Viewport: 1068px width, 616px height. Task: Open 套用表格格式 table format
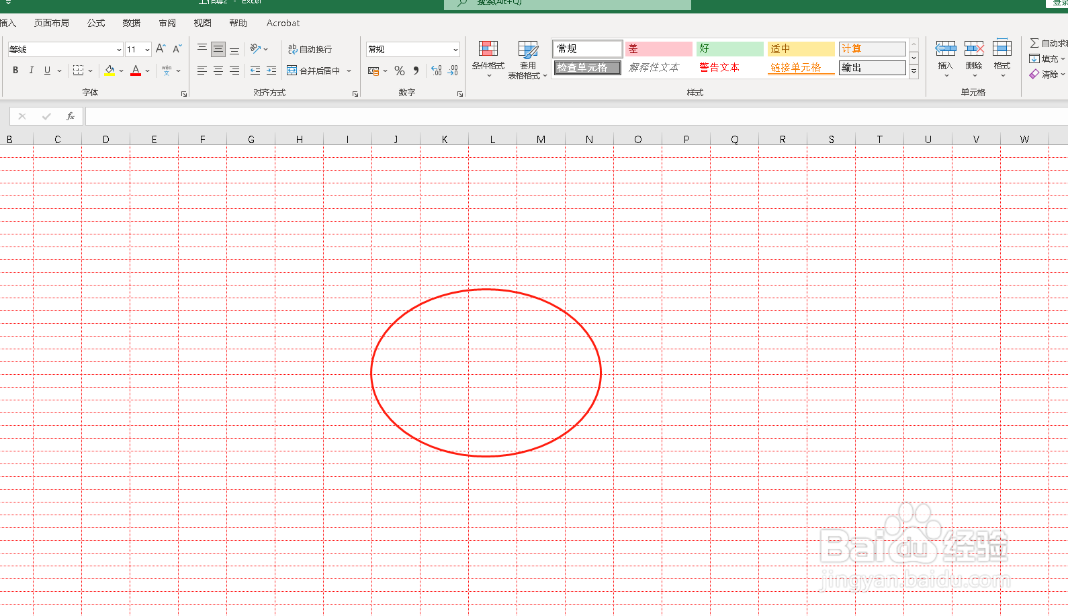(x=527, y=59)
